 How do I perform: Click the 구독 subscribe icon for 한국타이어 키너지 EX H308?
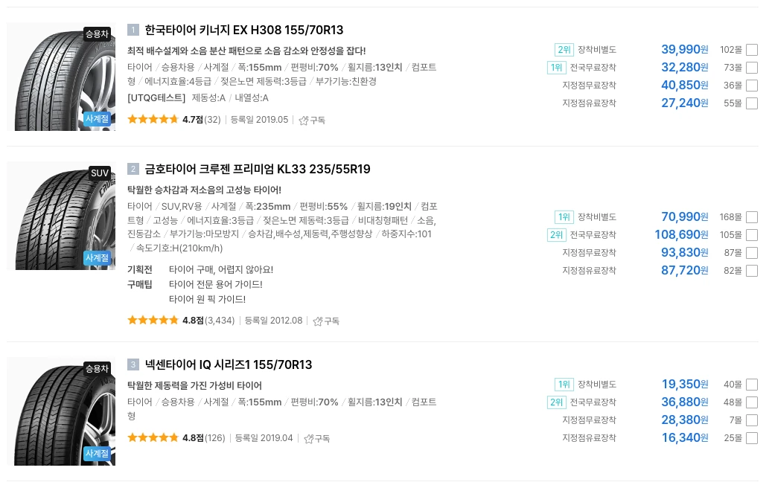point(311,120)
